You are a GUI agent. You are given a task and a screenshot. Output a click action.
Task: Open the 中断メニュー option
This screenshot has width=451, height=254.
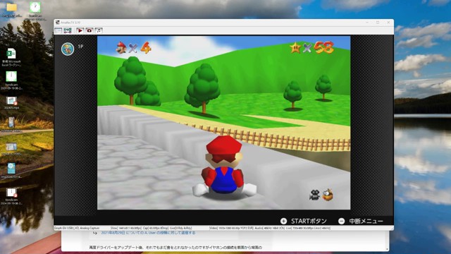coord(366,221)
